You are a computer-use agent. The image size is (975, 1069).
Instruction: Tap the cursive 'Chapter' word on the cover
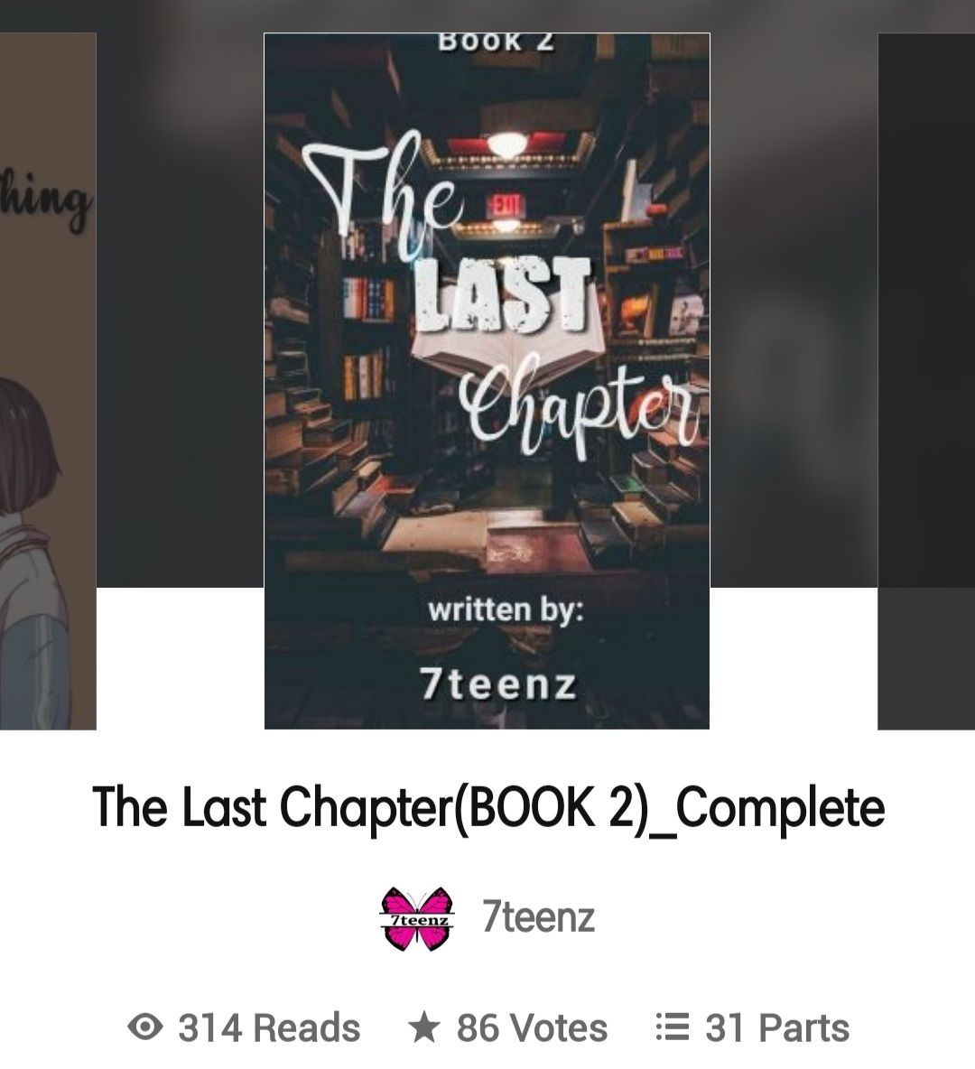pos(580,408)
